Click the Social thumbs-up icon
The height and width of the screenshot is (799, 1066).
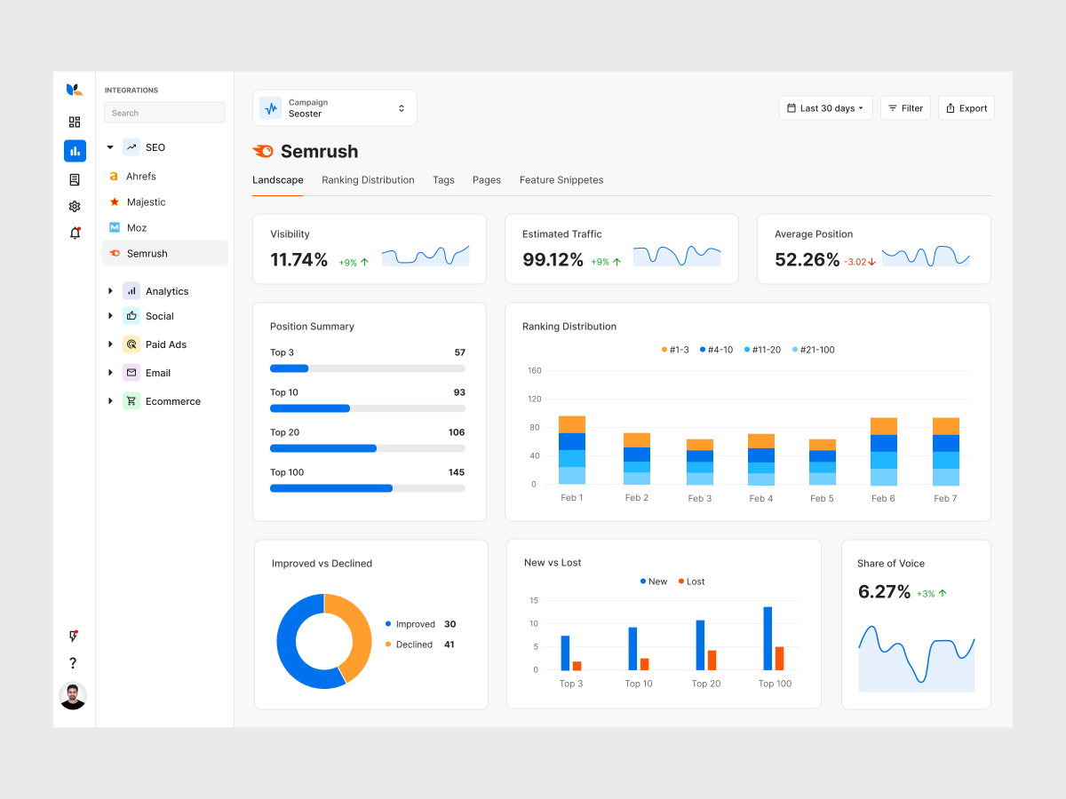coord(131,316)
